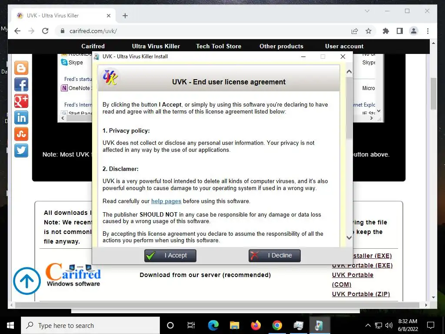Click the UVK logo in license dialog
The height and width of the screenshot is (334, 445).
click(x=110, y=77)
